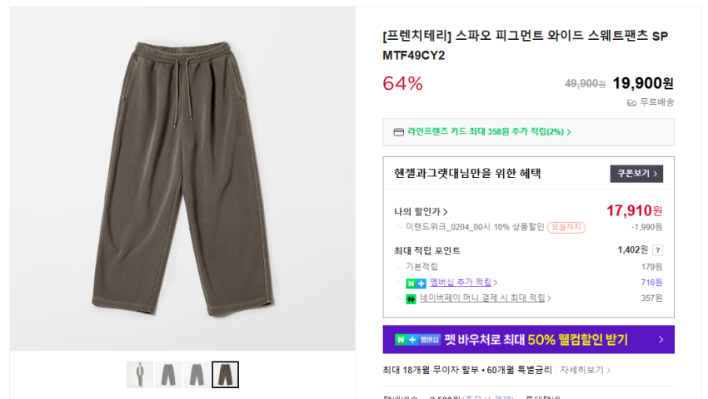
Task: Click the Naver Pay N icon before 네이버페이 머니
Action: (411, 298)
